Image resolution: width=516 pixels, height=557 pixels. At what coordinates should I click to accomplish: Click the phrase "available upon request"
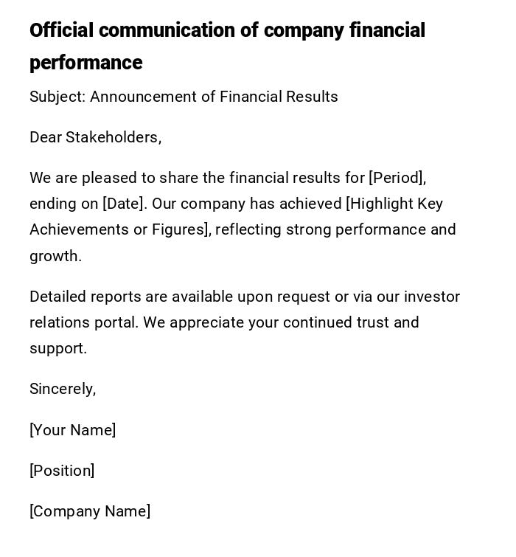point(251,297)
